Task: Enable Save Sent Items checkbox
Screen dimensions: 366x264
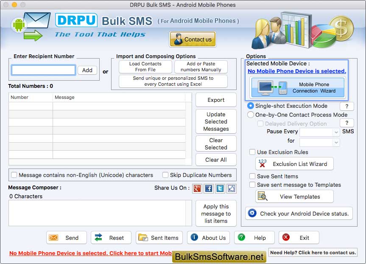Action: (x=252, y=176)
